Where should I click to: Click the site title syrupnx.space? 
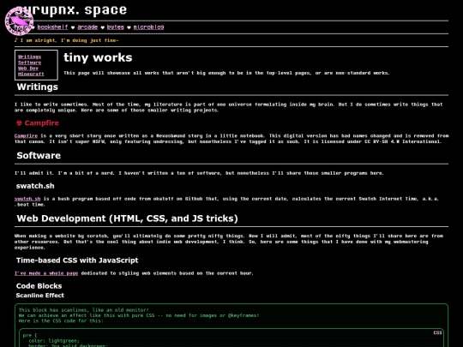pos(71,9)
